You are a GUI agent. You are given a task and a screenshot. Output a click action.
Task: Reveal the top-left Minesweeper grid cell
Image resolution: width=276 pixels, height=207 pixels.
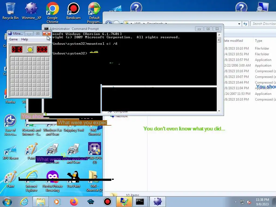(13, 59)
